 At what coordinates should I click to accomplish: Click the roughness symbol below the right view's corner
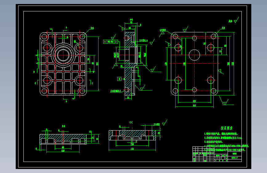[225, 103]
